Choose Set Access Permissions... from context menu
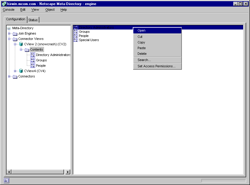 coord(157,66)
